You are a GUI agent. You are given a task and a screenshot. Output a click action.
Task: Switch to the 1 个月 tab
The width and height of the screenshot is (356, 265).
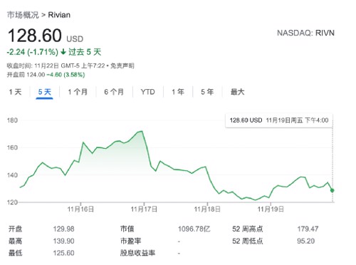pos(78,92)
